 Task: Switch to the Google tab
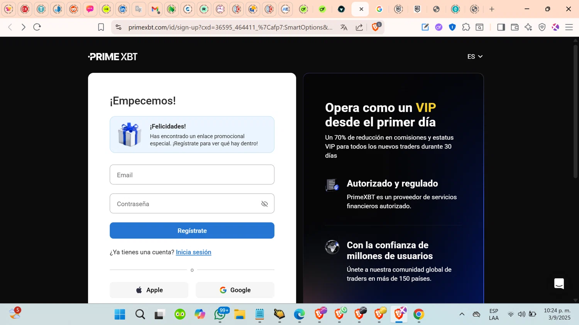point(379,9)
